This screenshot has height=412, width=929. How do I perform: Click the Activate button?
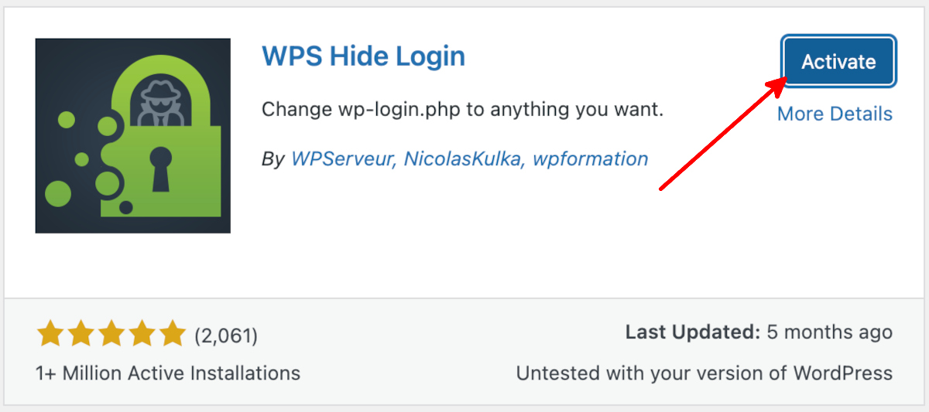tap(838, 61)
